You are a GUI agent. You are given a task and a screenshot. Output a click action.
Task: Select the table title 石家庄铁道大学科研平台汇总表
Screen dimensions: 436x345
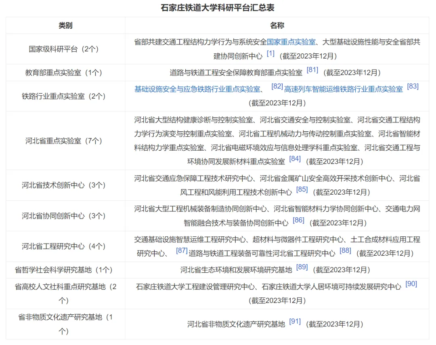pos(218,8)
